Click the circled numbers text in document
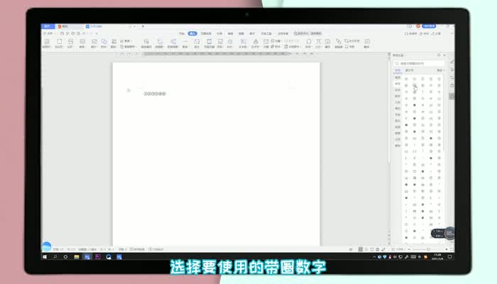 155,94
